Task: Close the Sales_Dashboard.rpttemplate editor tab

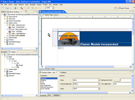Action: point(63,12)
